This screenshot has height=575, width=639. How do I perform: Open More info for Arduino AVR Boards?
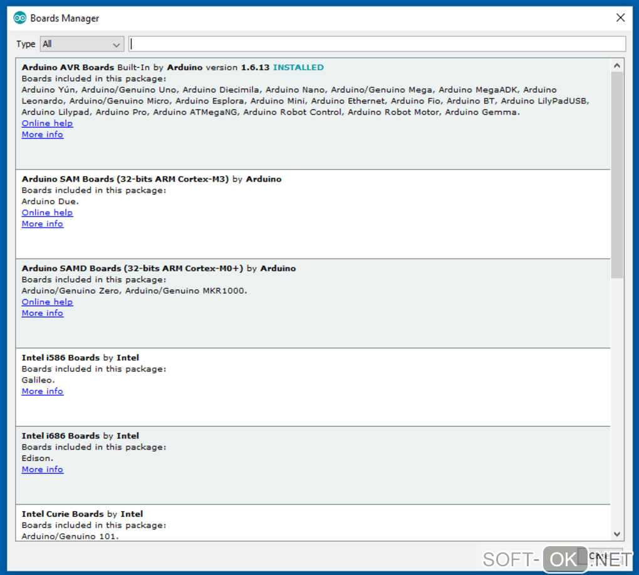pyautogui.click(x=43, y=135)
